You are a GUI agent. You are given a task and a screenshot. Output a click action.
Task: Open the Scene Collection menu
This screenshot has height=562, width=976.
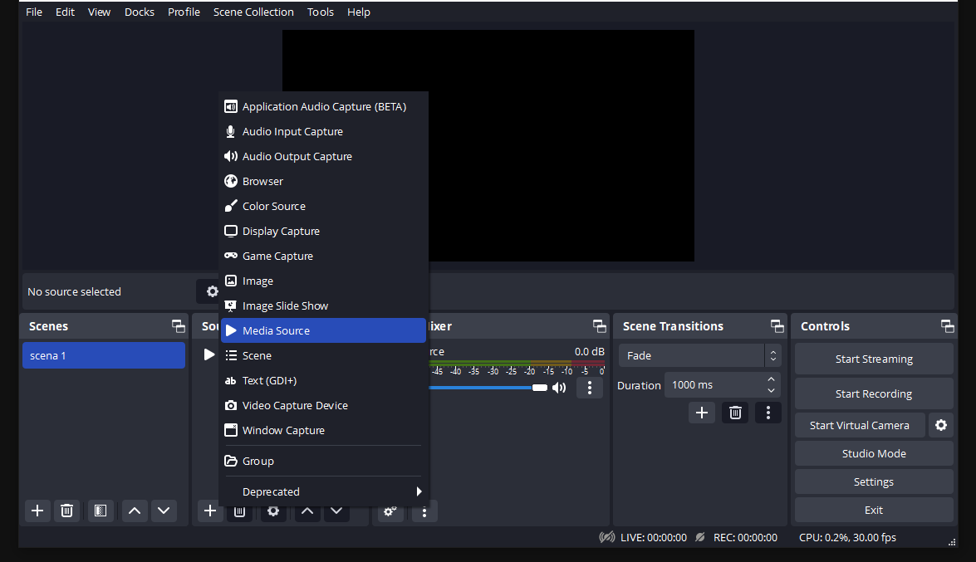[x=253, y=12]
